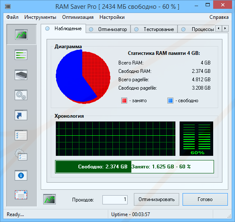Viewport: 235px width, 222px height.
Task: Click the gears processes sidebar icon
Action: [x=21, y=95]
